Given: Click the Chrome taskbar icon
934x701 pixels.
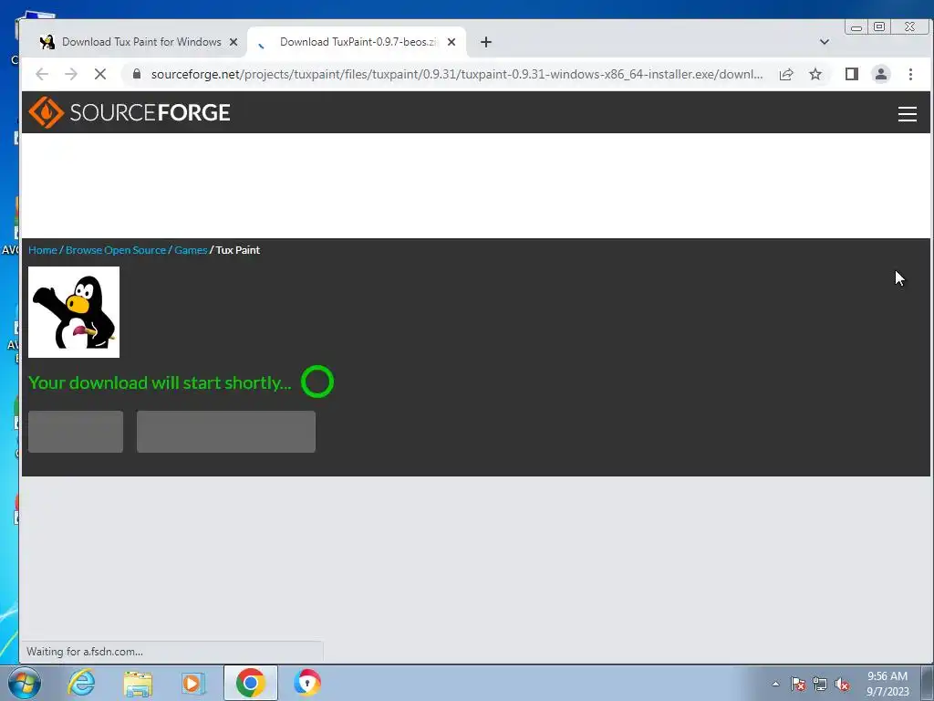Looking at the screenshot, I should (x=251, y=683).
